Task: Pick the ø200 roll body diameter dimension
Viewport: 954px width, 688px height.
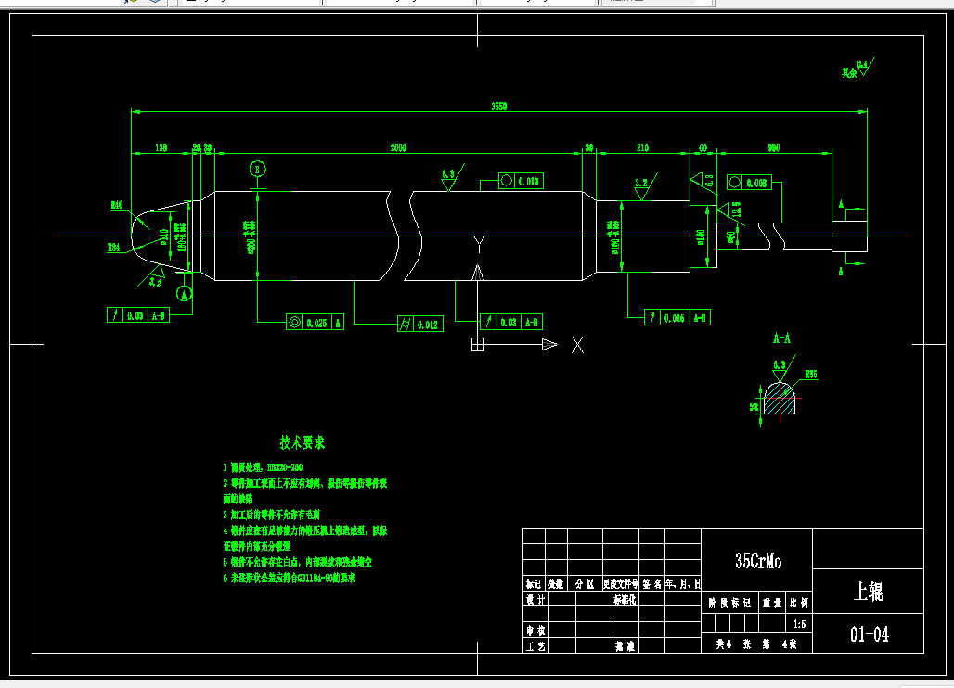Action: 250,237
